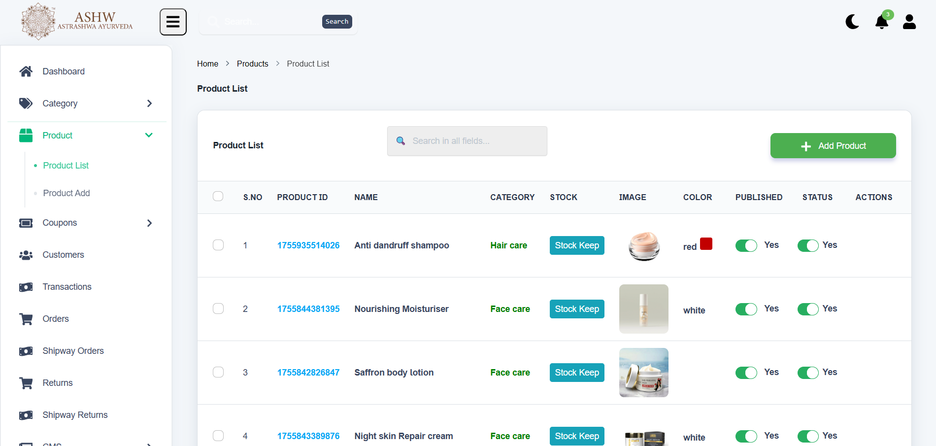Toggle dark mode moon icon
The image size is (936, 446).
852,22
